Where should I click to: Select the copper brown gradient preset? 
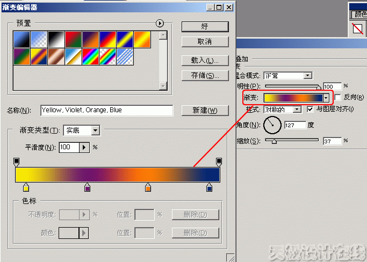(56, 56)
